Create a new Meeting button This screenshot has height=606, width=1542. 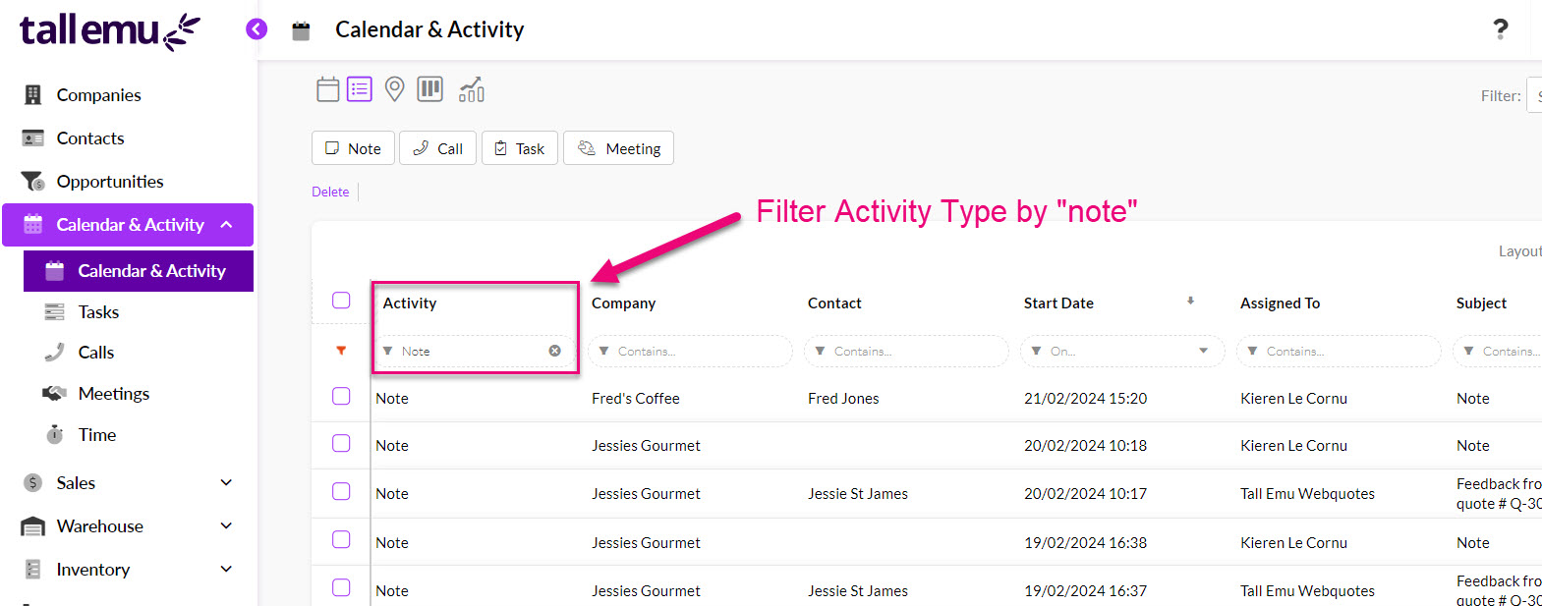[x=618, y=148]
